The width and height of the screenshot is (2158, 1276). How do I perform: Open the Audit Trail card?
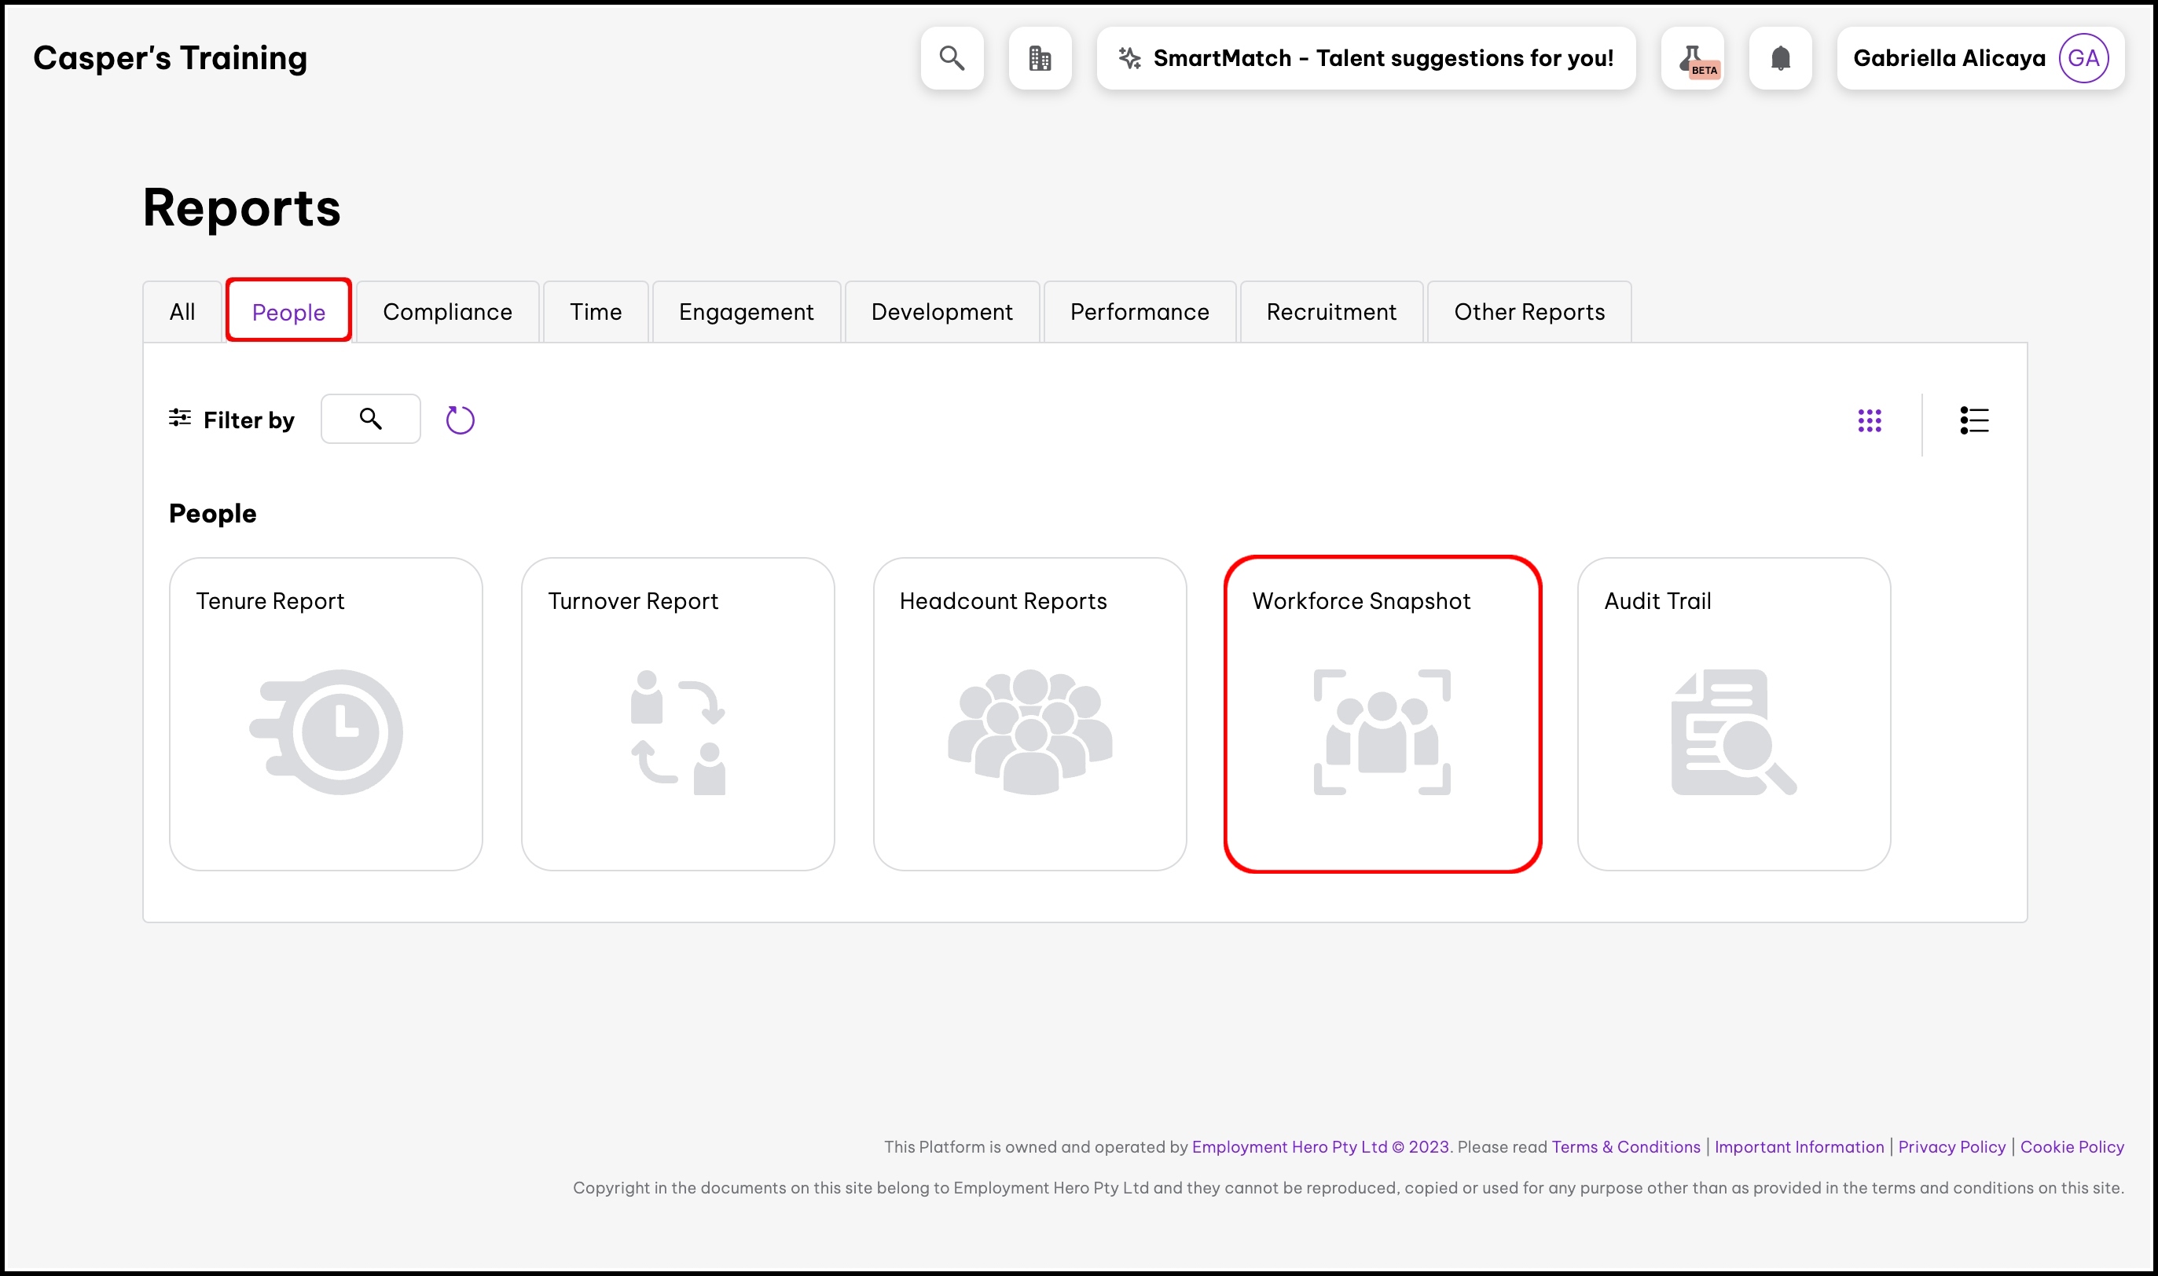pos(1734,713)
